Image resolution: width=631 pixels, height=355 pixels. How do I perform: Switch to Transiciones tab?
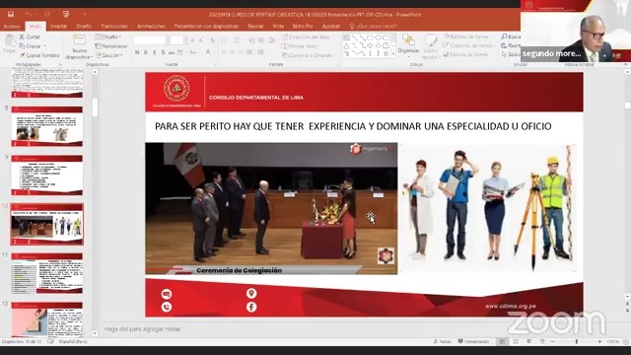[114, 27]
